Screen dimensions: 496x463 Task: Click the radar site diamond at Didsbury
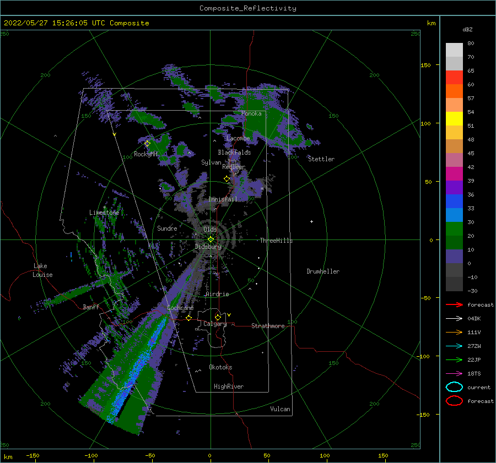pos(211,239)
